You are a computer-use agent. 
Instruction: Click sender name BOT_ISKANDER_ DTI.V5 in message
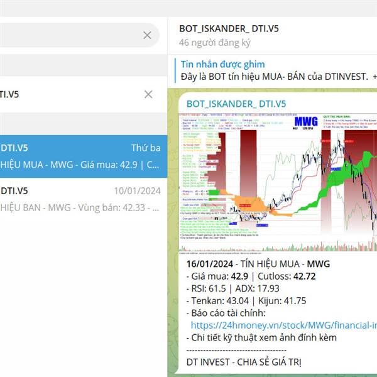[236, 104]
